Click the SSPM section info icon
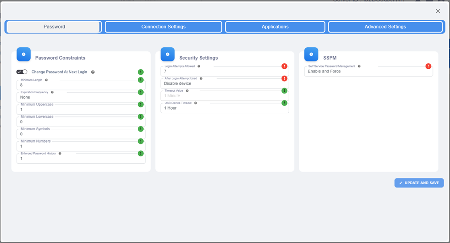 pyautogui.click(x=311, y=54)
